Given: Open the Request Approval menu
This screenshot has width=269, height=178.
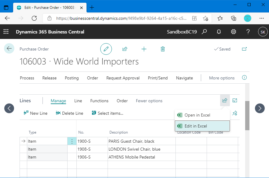Looking at the screenshot, I should pos(123,78).
